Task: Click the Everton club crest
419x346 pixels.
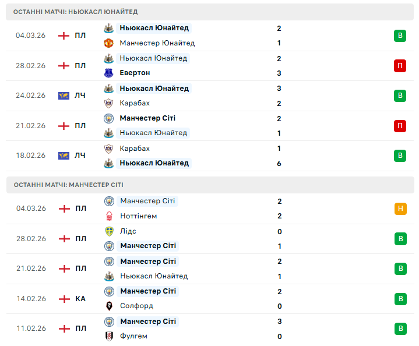Action: click(108, 73)
